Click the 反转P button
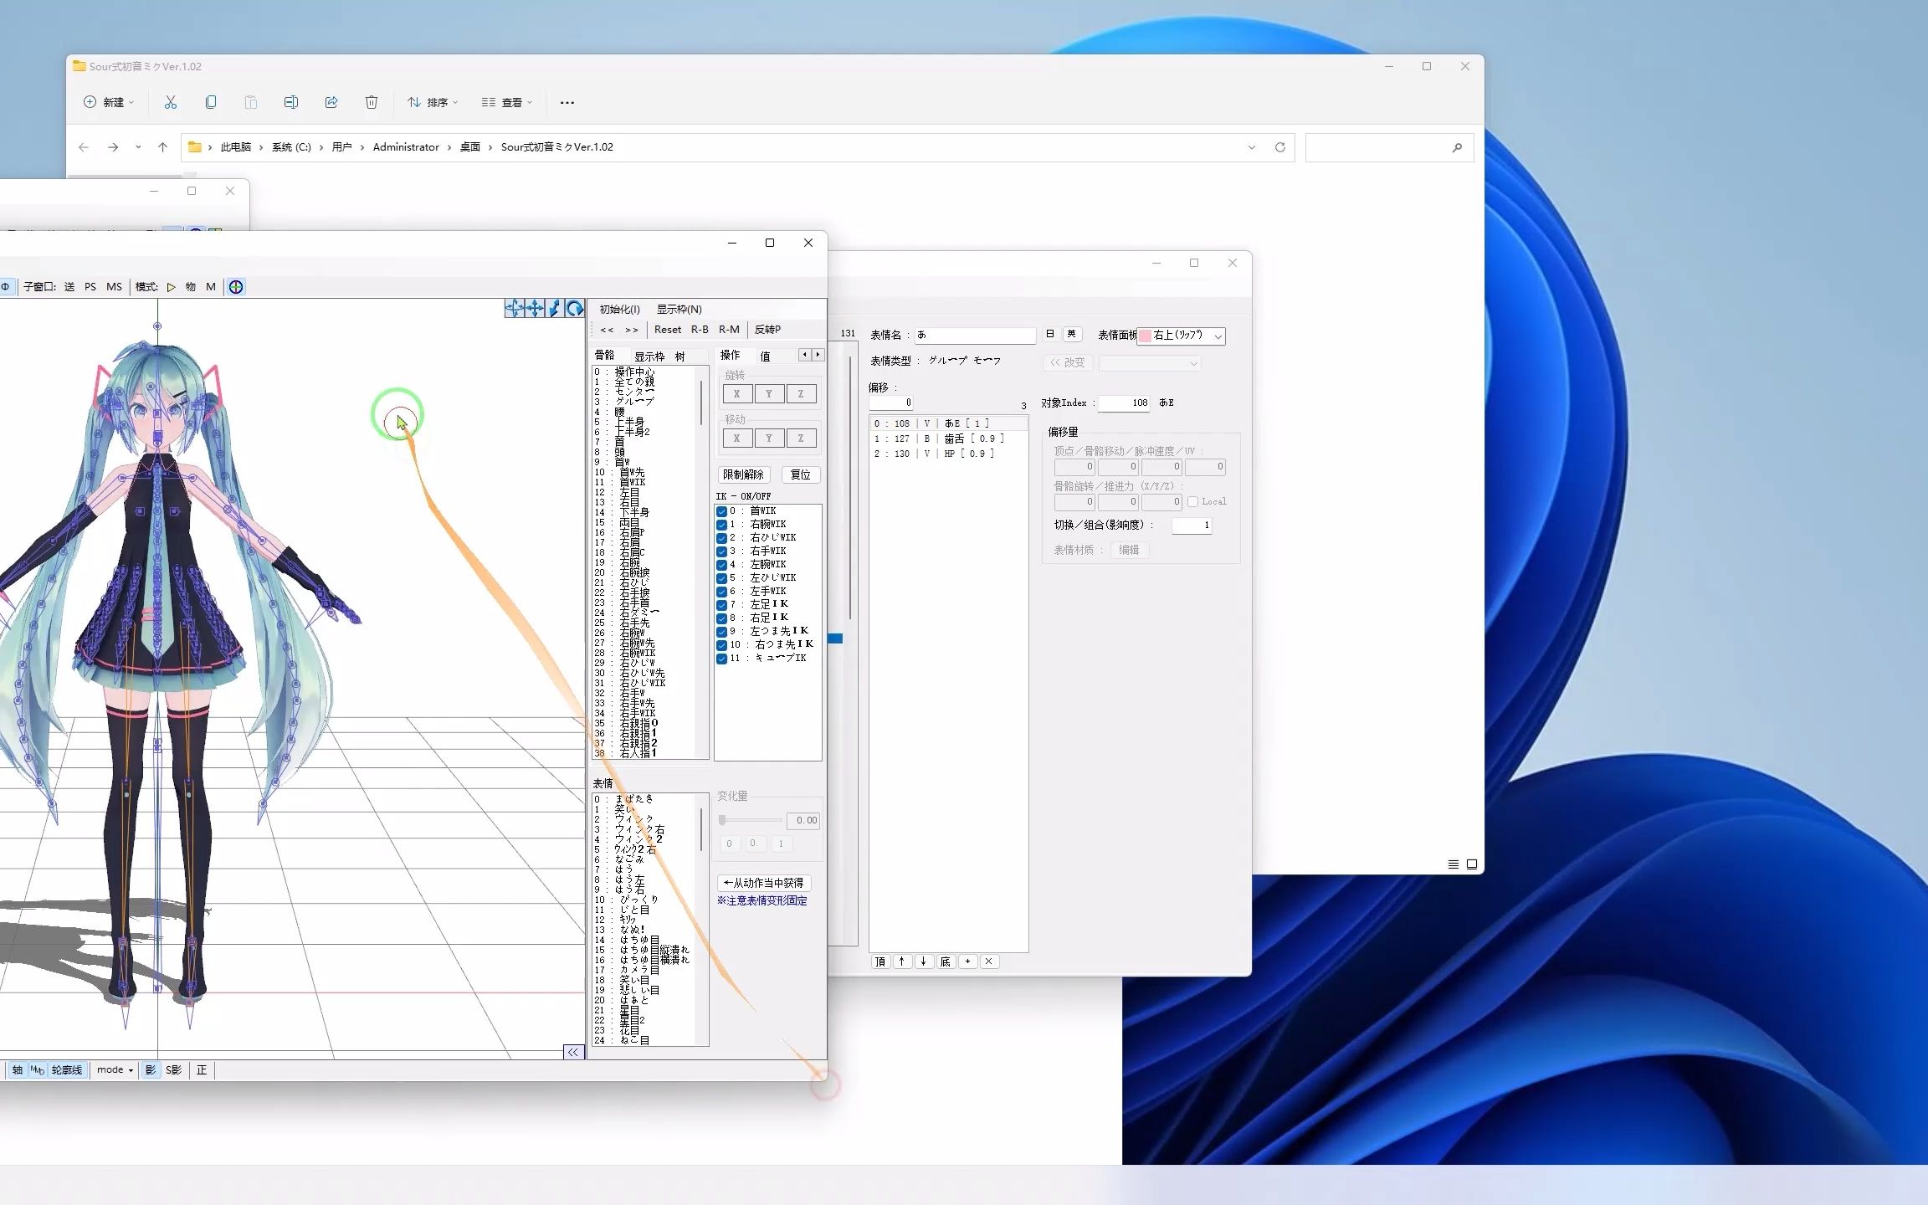This screenshot has width=1928, height=1205. click(x=767, y=330)
